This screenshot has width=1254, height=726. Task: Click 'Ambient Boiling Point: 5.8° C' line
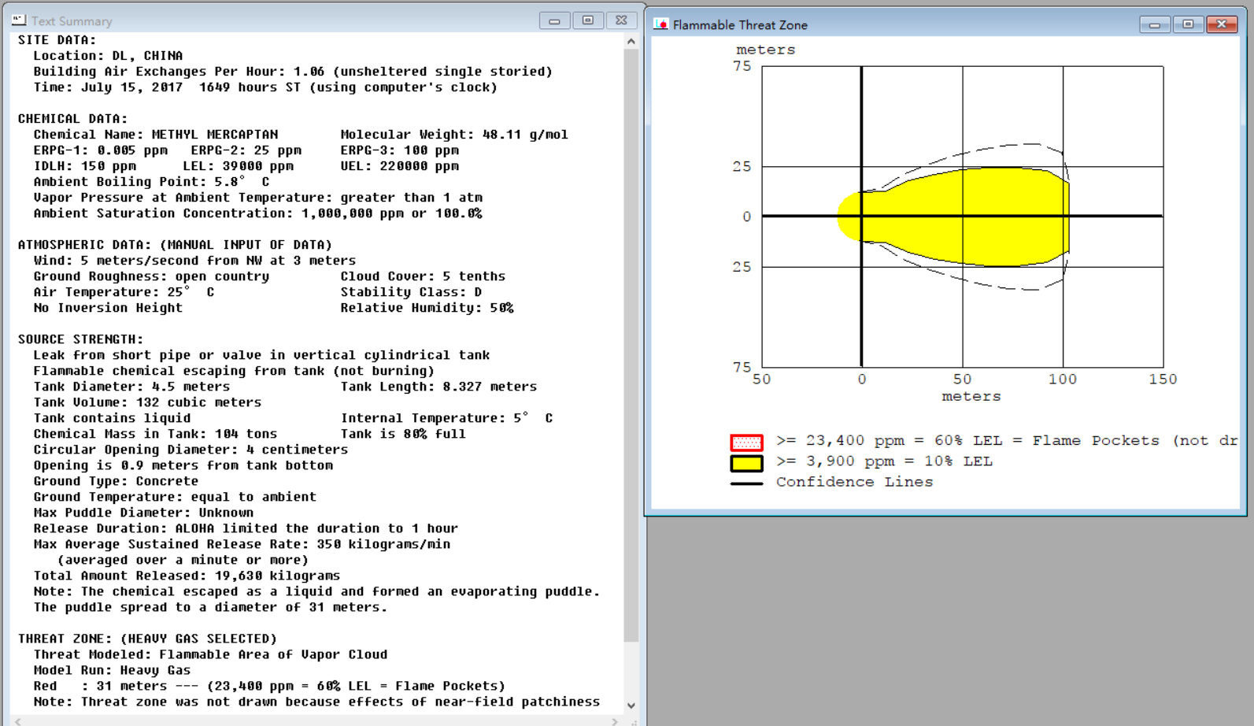coord(151,182)
